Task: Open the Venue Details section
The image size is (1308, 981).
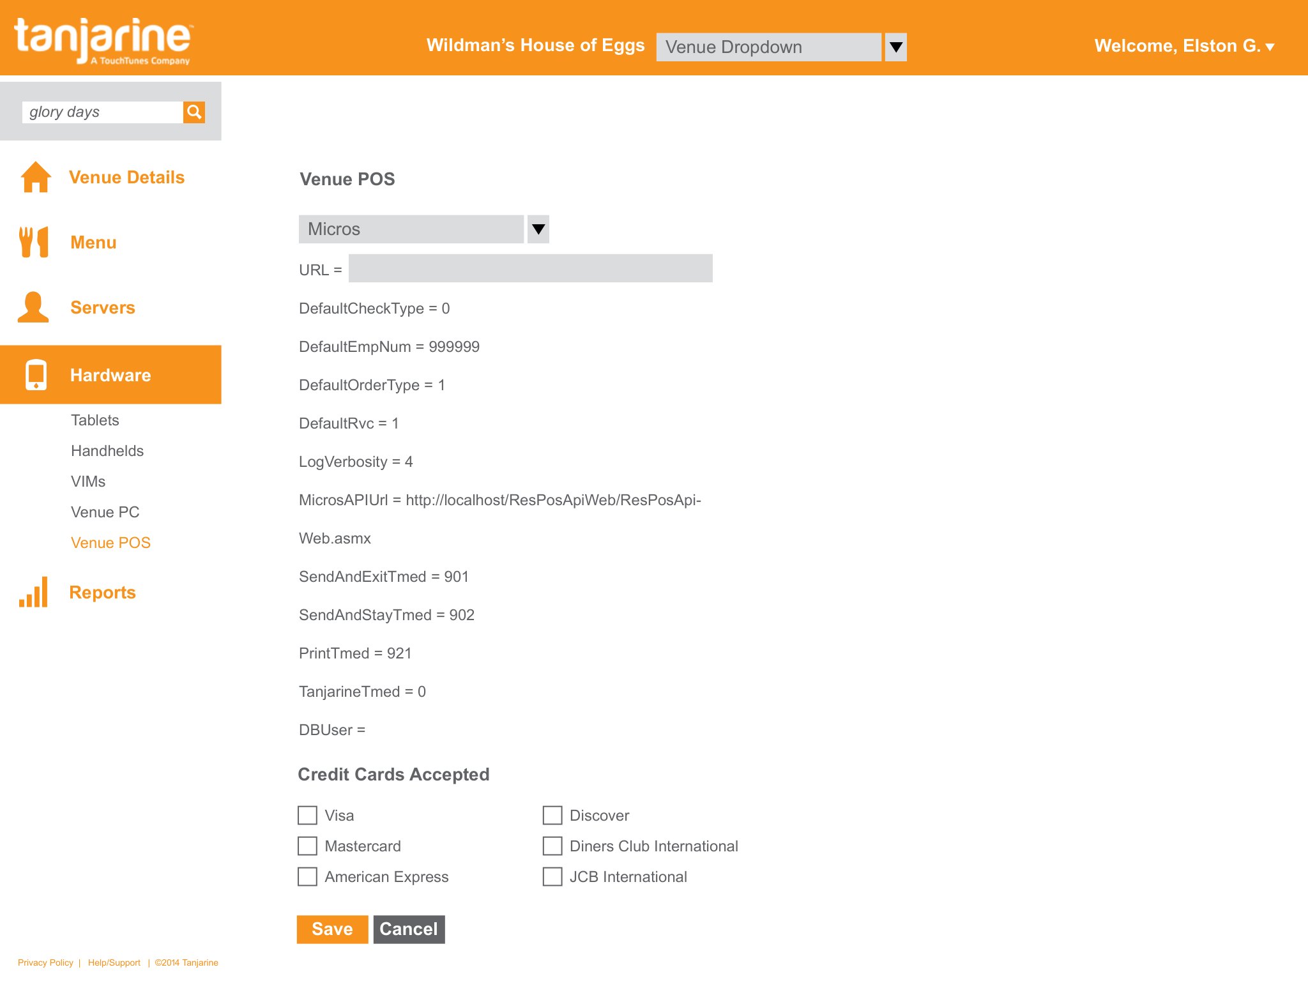Action: [x=126, y=178]
